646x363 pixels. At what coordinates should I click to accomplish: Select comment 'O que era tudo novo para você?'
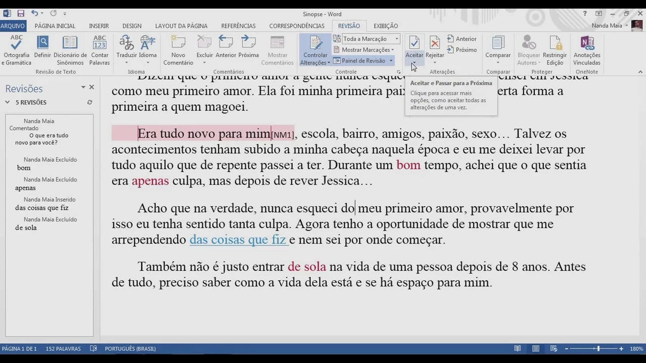coord(41,139)
